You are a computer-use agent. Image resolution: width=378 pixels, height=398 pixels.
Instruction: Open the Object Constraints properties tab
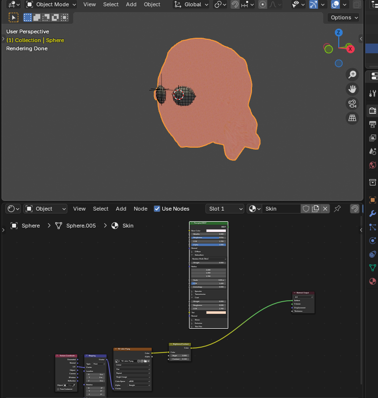tap(372, 254)
